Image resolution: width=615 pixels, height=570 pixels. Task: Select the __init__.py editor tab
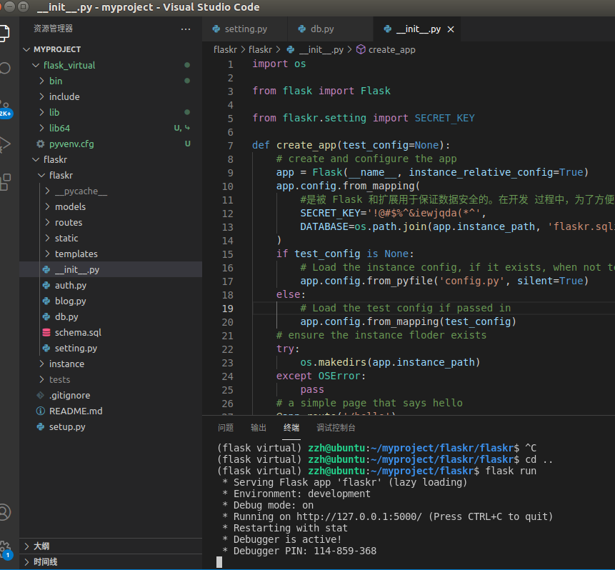(x=418, y=29)
